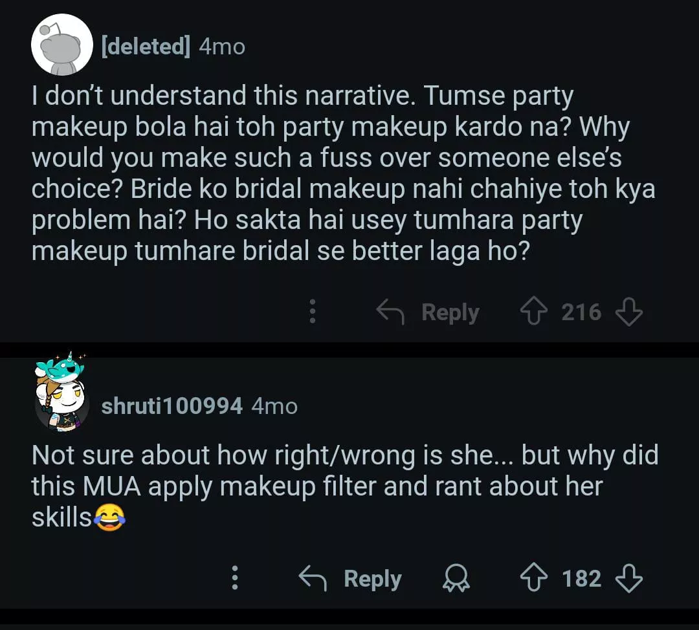Screen dimensions: 699x630
Task: Click the 216 vote count
Action: click(x=581, y=312)
